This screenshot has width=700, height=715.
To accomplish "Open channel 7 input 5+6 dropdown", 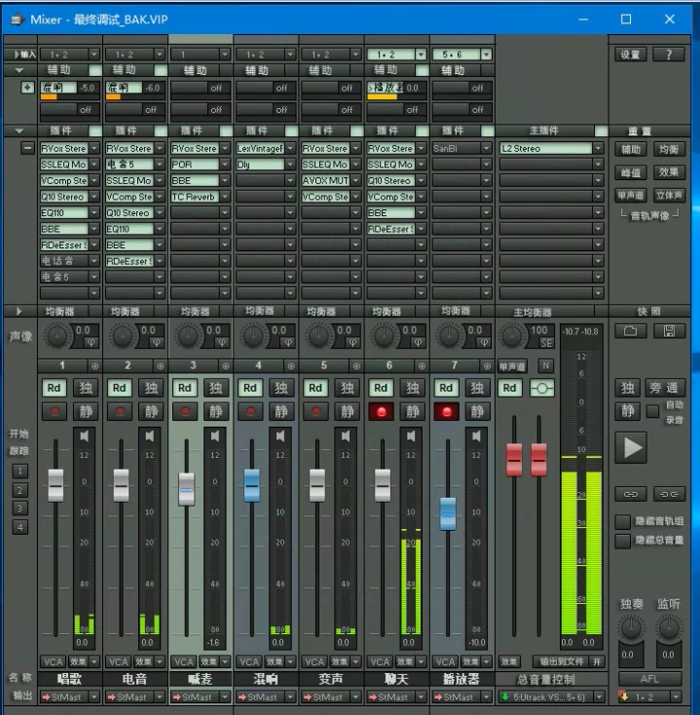I will click(x=486, y=55).
